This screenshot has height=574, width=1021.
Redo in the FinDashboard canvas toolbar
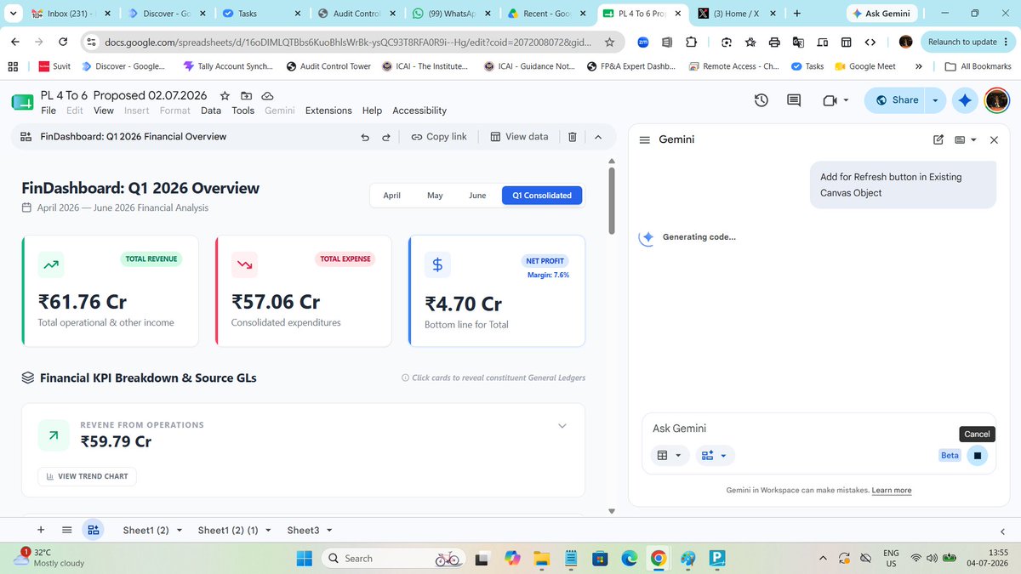click(385, 137)
